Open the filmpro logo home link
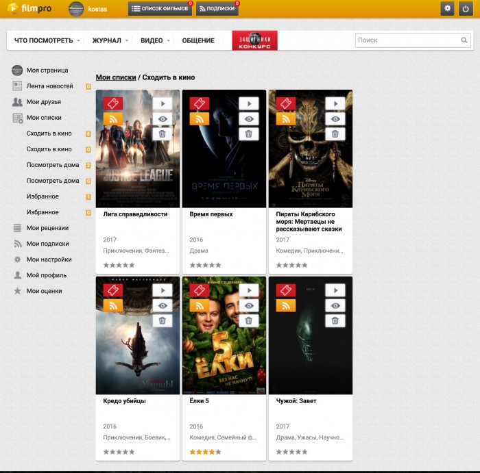Image resolution: width=480 pixels, height=473 pixels. (29, 8)
